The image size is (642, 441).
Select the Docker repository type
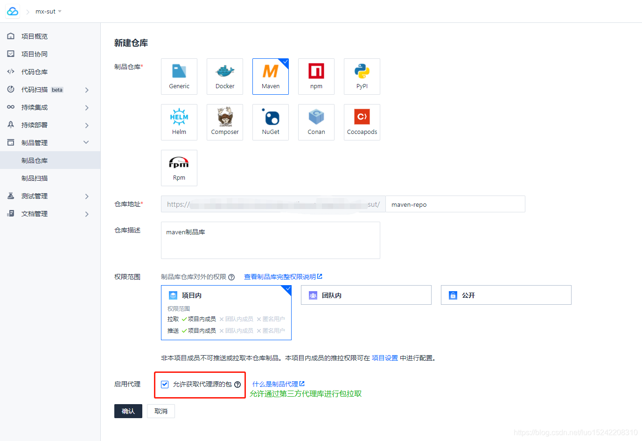pos(225,77)
